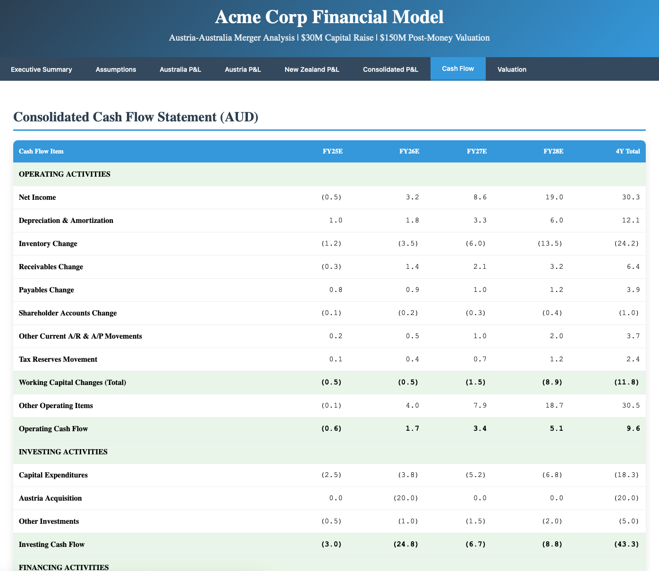Open the Austria P&L tab
Screen dimensions: 659x571
pos(243,69)
